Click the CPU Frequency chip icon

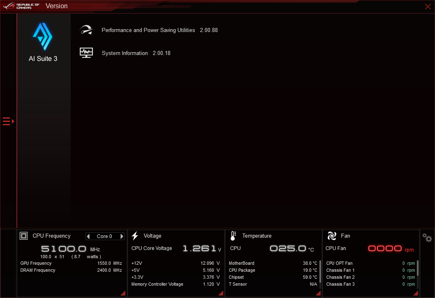click(x=23, y=236)
